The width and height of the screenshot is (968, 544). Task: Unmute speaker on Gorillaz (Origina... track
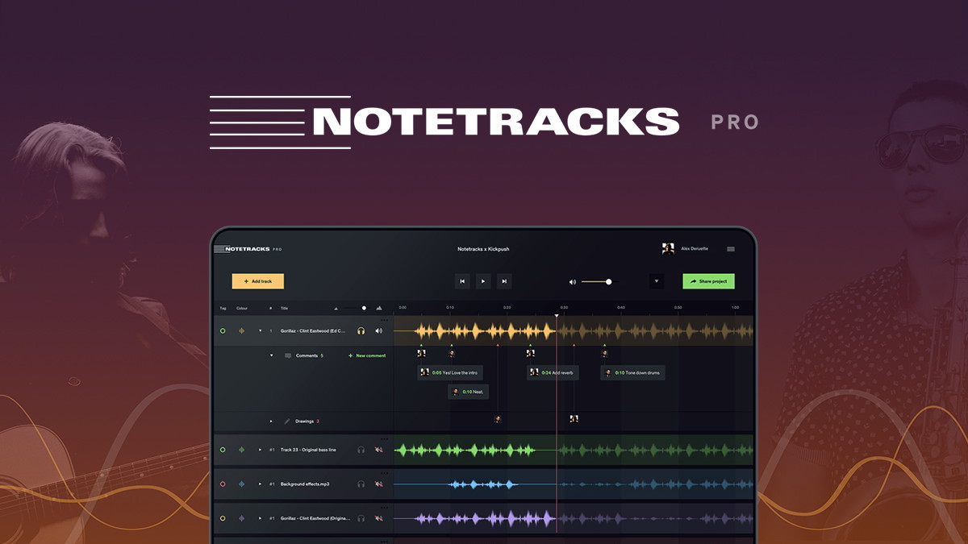coord(378,518)
